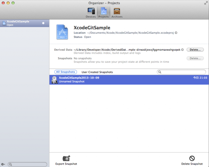209x167 pixels.
Task: Switch to the Projects toolbar tab
Action: pyautogui.click(x=104, y=12)
